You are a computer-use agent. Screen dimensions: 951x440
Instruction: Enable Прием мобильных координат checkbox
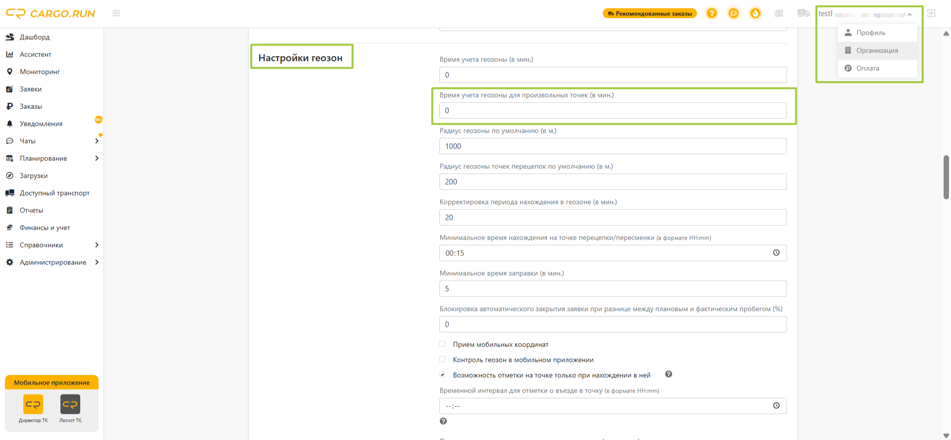(442, 344)
